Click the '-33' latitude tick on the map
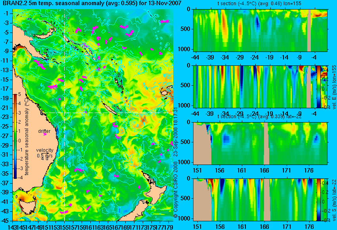 (x=6, y=164)
